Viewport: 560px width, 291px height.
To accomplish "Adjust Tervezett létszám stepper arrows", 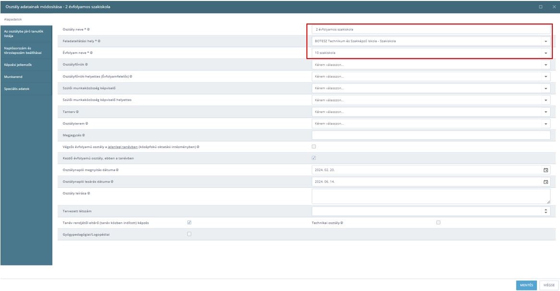I will coord(546,211).
